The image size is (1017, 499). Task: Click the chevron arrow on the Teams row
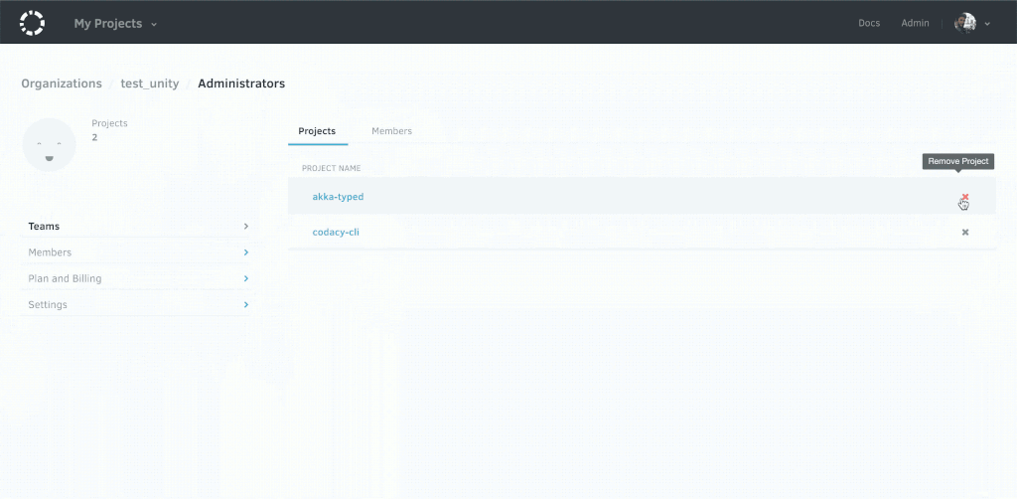tap(245, 227)
